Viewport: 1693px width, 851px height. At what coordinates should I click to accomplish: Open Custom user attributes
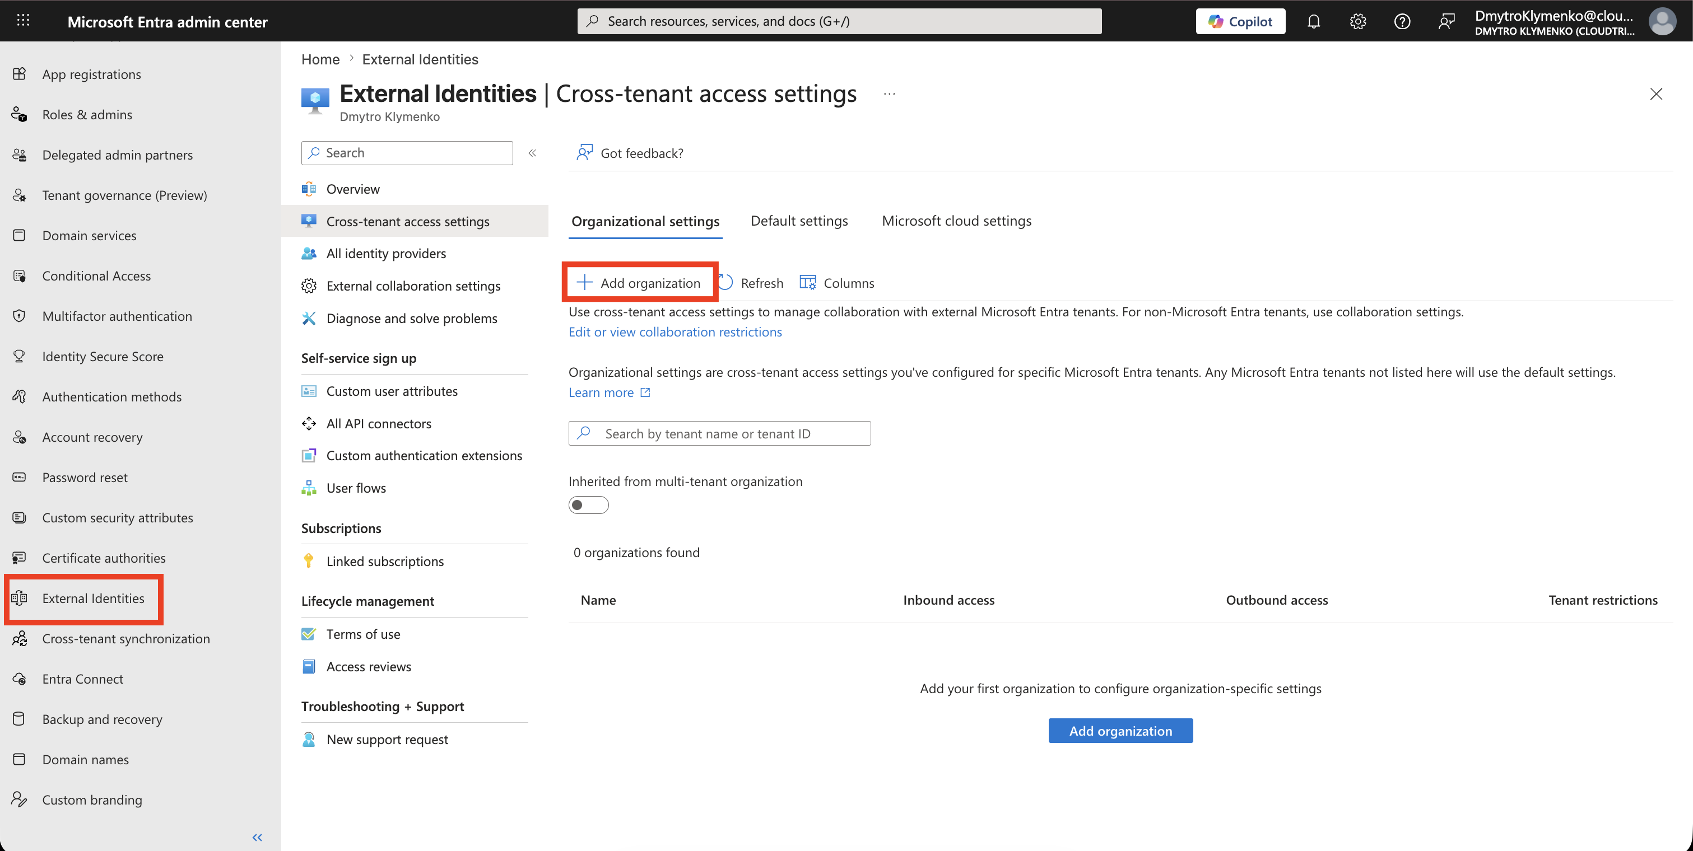coord(392,391)
